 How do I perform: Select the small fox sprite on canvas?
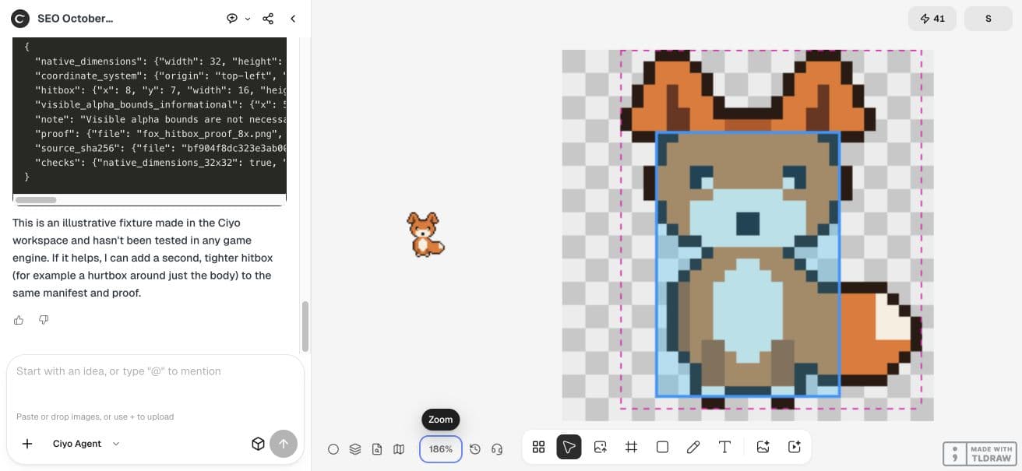[x=425, y=234]
